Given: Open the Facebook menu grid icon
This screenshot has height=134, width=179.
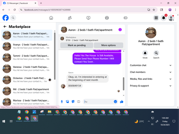Looking at the screenshot, I should coord(156,18).
